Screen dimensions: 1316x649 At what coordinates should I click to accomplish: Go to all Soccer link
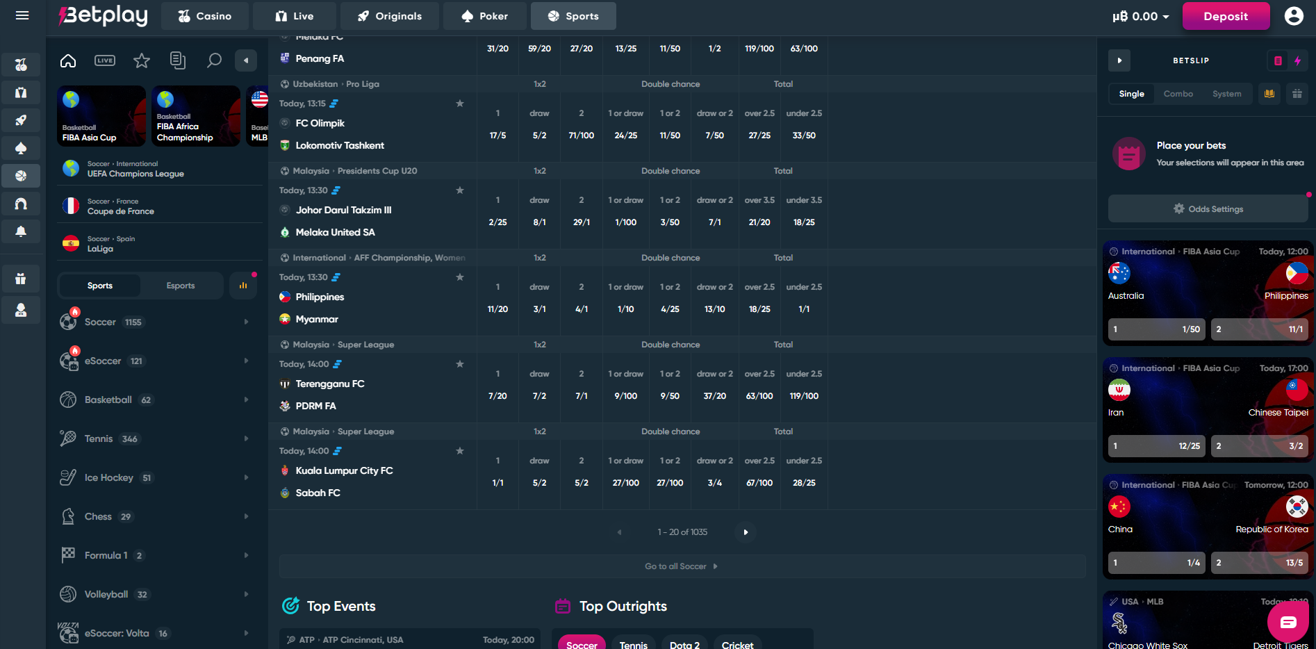(682, 566)
